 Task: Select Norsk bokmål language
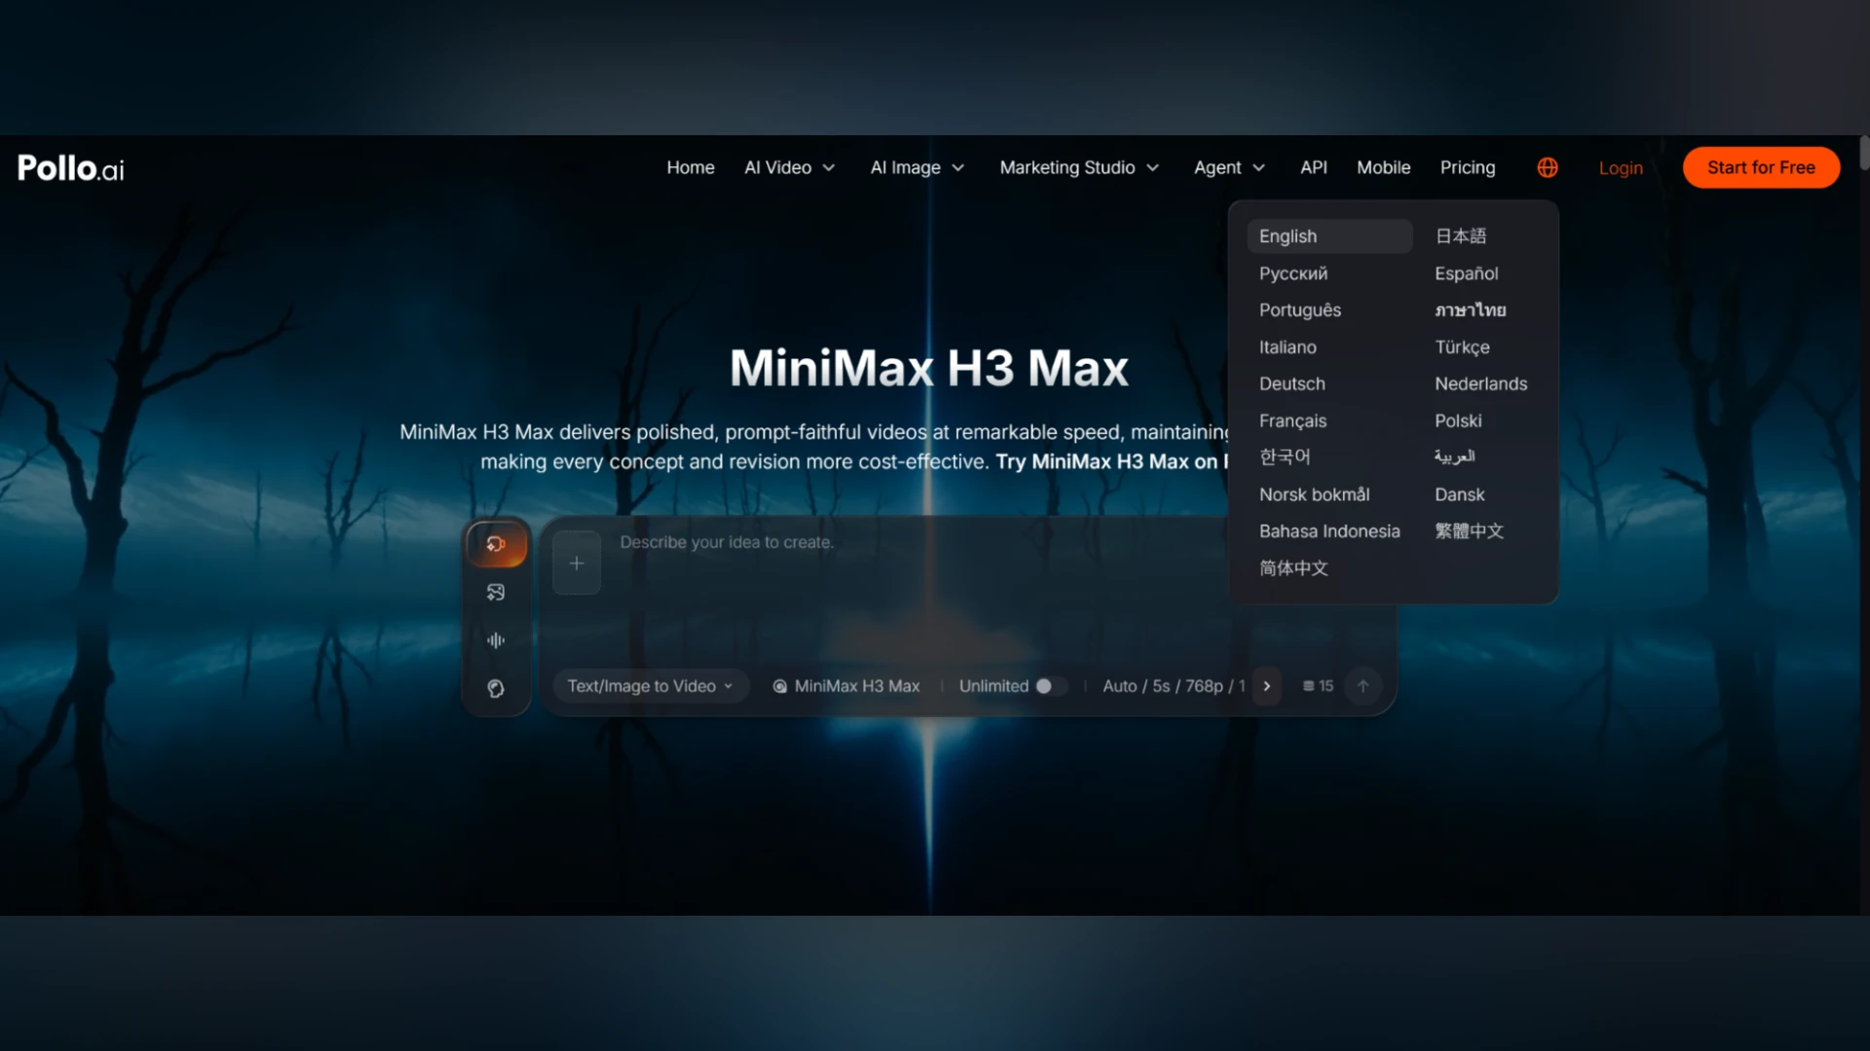click(x=1314, y=494)
